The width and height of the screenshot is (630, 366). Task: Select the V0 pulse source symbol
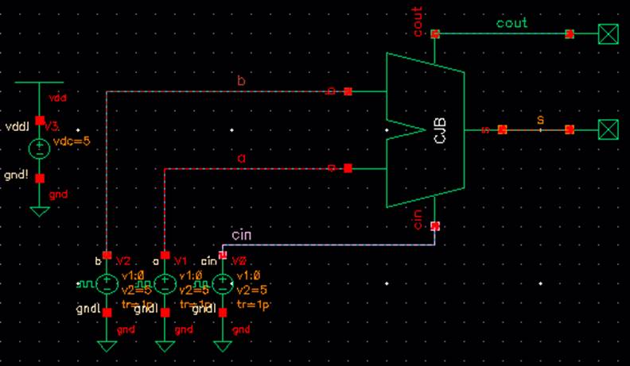(x=223, y=283)
